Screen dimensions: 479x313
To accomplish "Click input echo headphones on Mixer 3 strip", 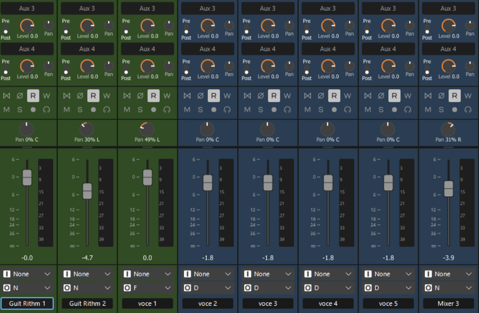I will coord(468,110).
